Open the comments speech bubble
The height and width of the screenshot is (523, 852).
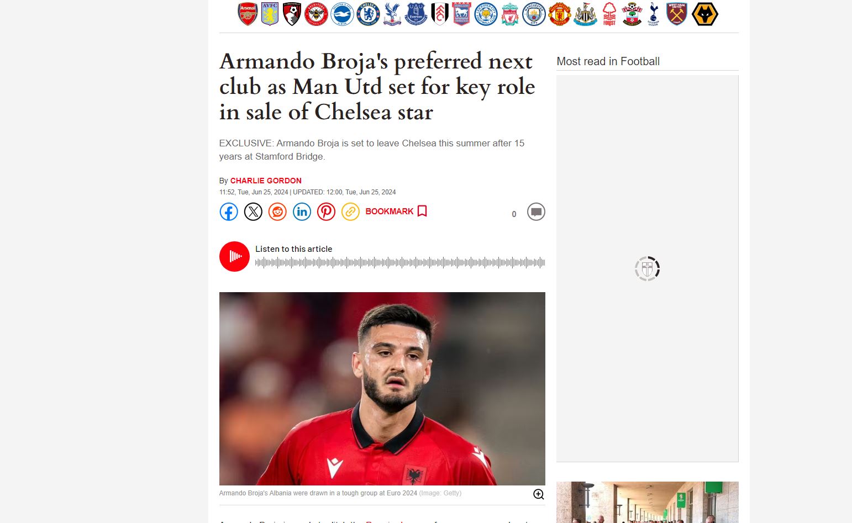(x=536, y=212)
